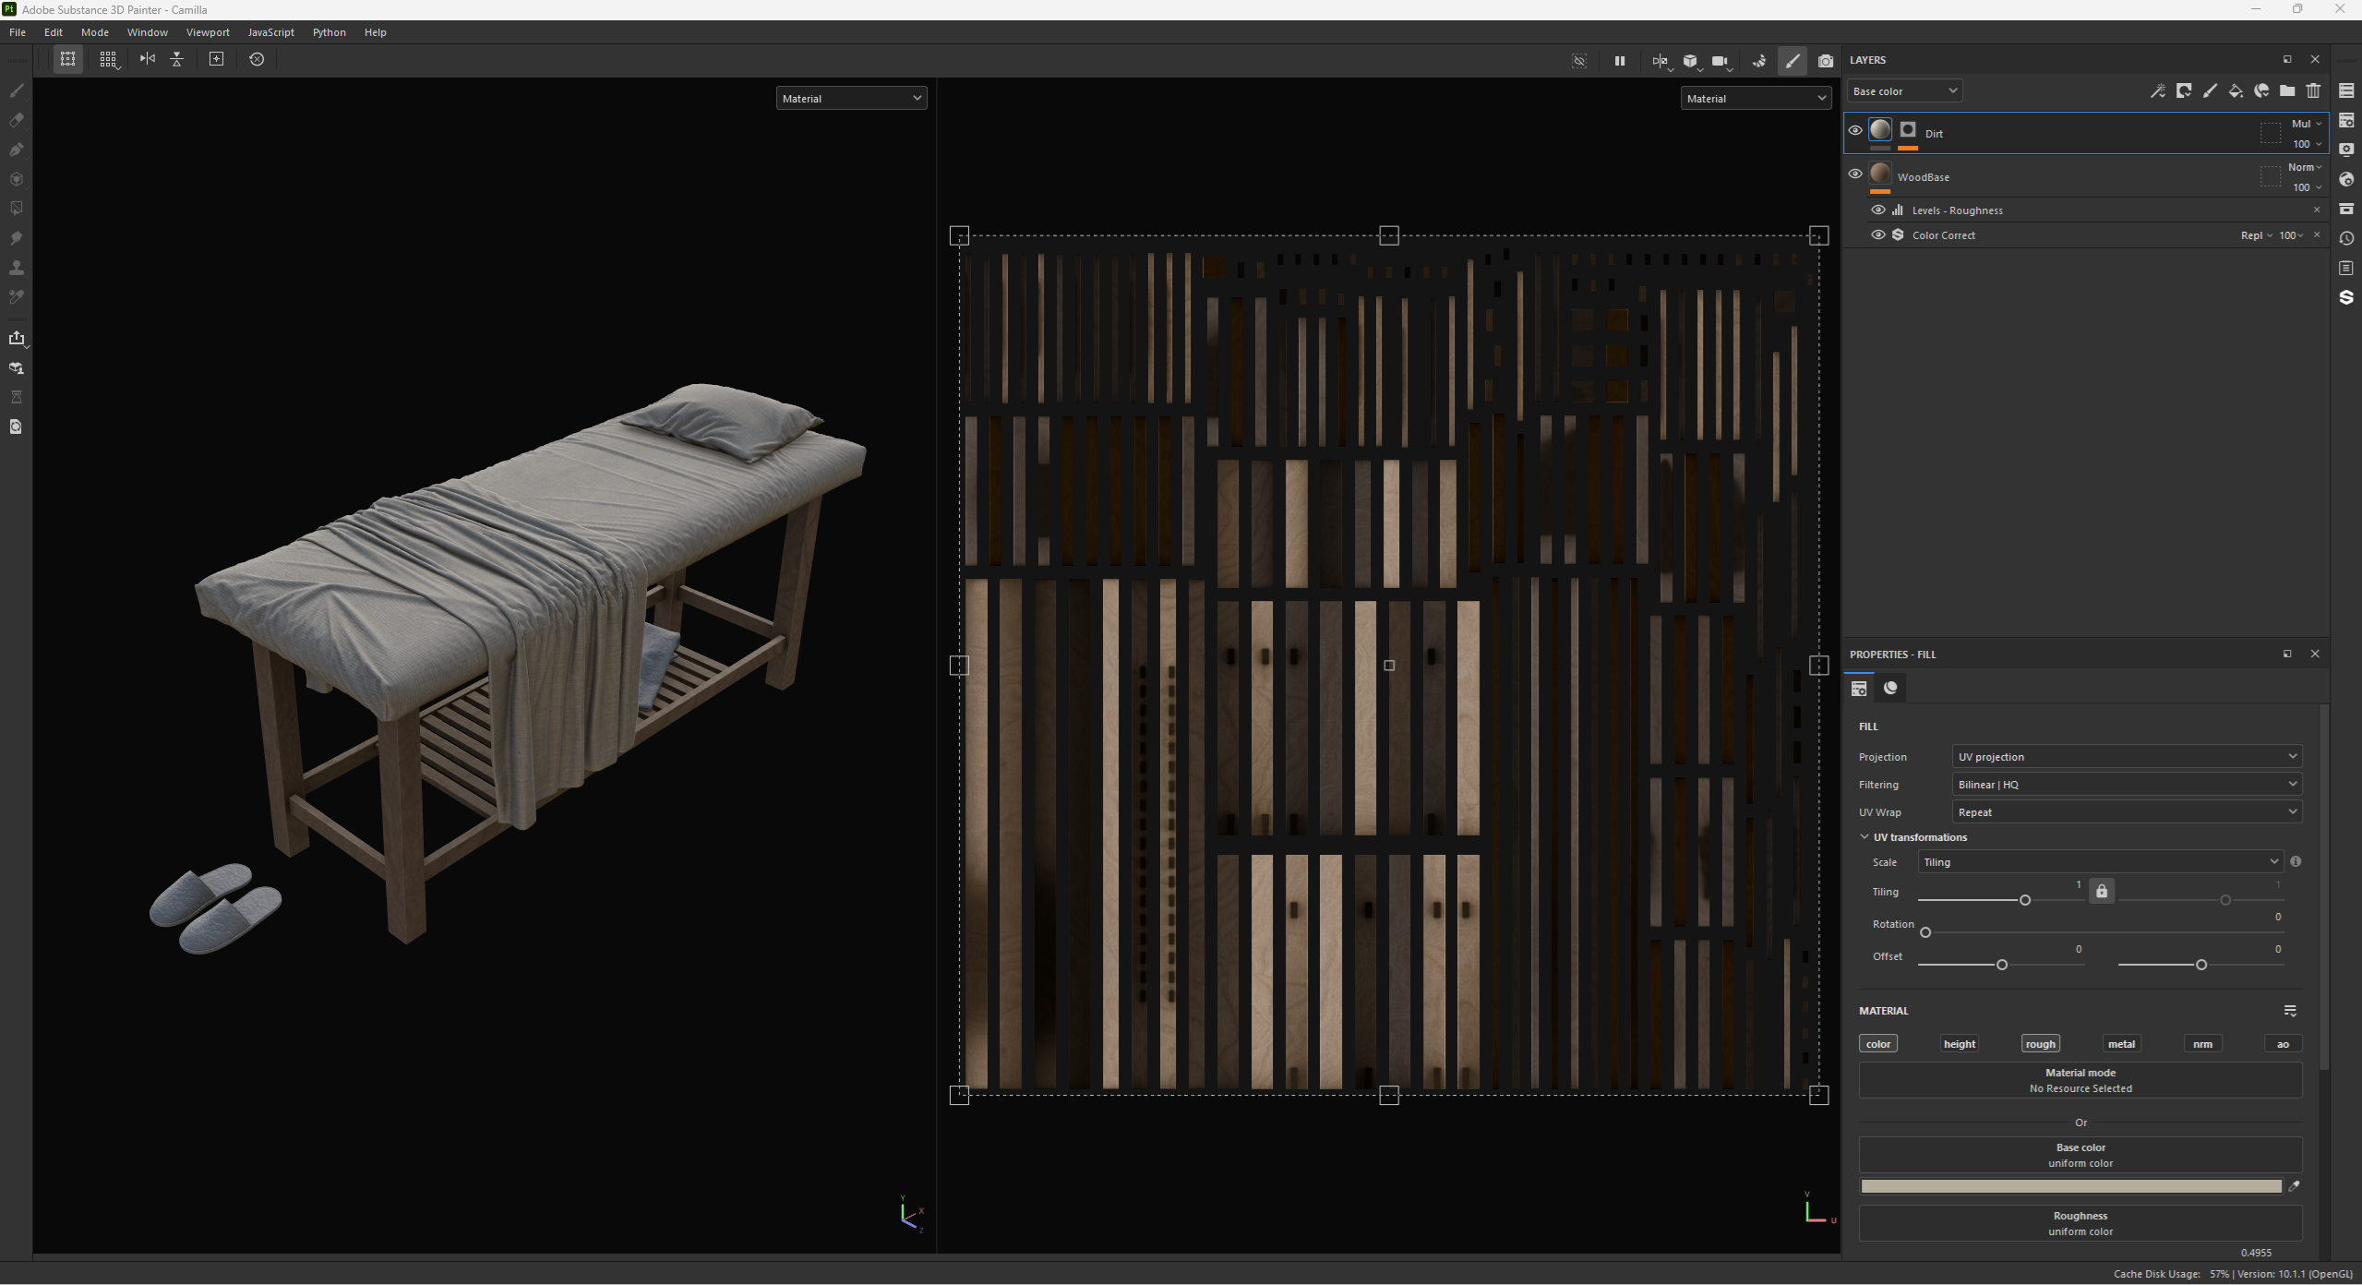Hide the Dirt layer
The image size is (2362, 1285).
(1855, 130)
